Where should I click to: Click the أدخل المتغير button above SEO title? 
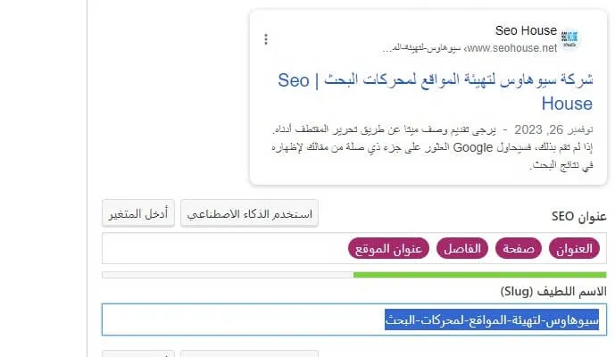click(x=138, y=213)
